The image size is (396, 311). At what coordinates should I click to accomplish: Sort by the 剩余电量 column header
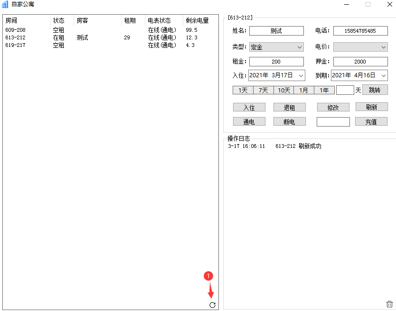(x=200, y=20)
